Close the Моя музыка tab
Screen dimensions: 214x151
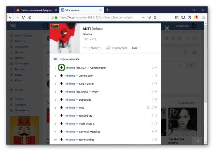pos(100,10)
